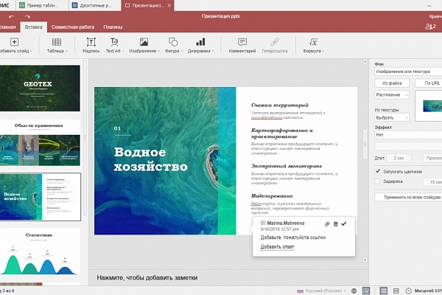Screen dimensions: 442x295
Task: Click the Водное хозяйство slide title
Action: click(150, 159)
